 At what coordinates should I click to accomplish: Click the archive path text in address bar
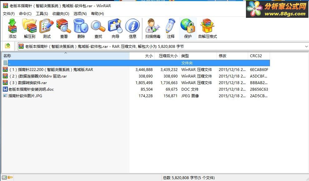pos(105,46)
